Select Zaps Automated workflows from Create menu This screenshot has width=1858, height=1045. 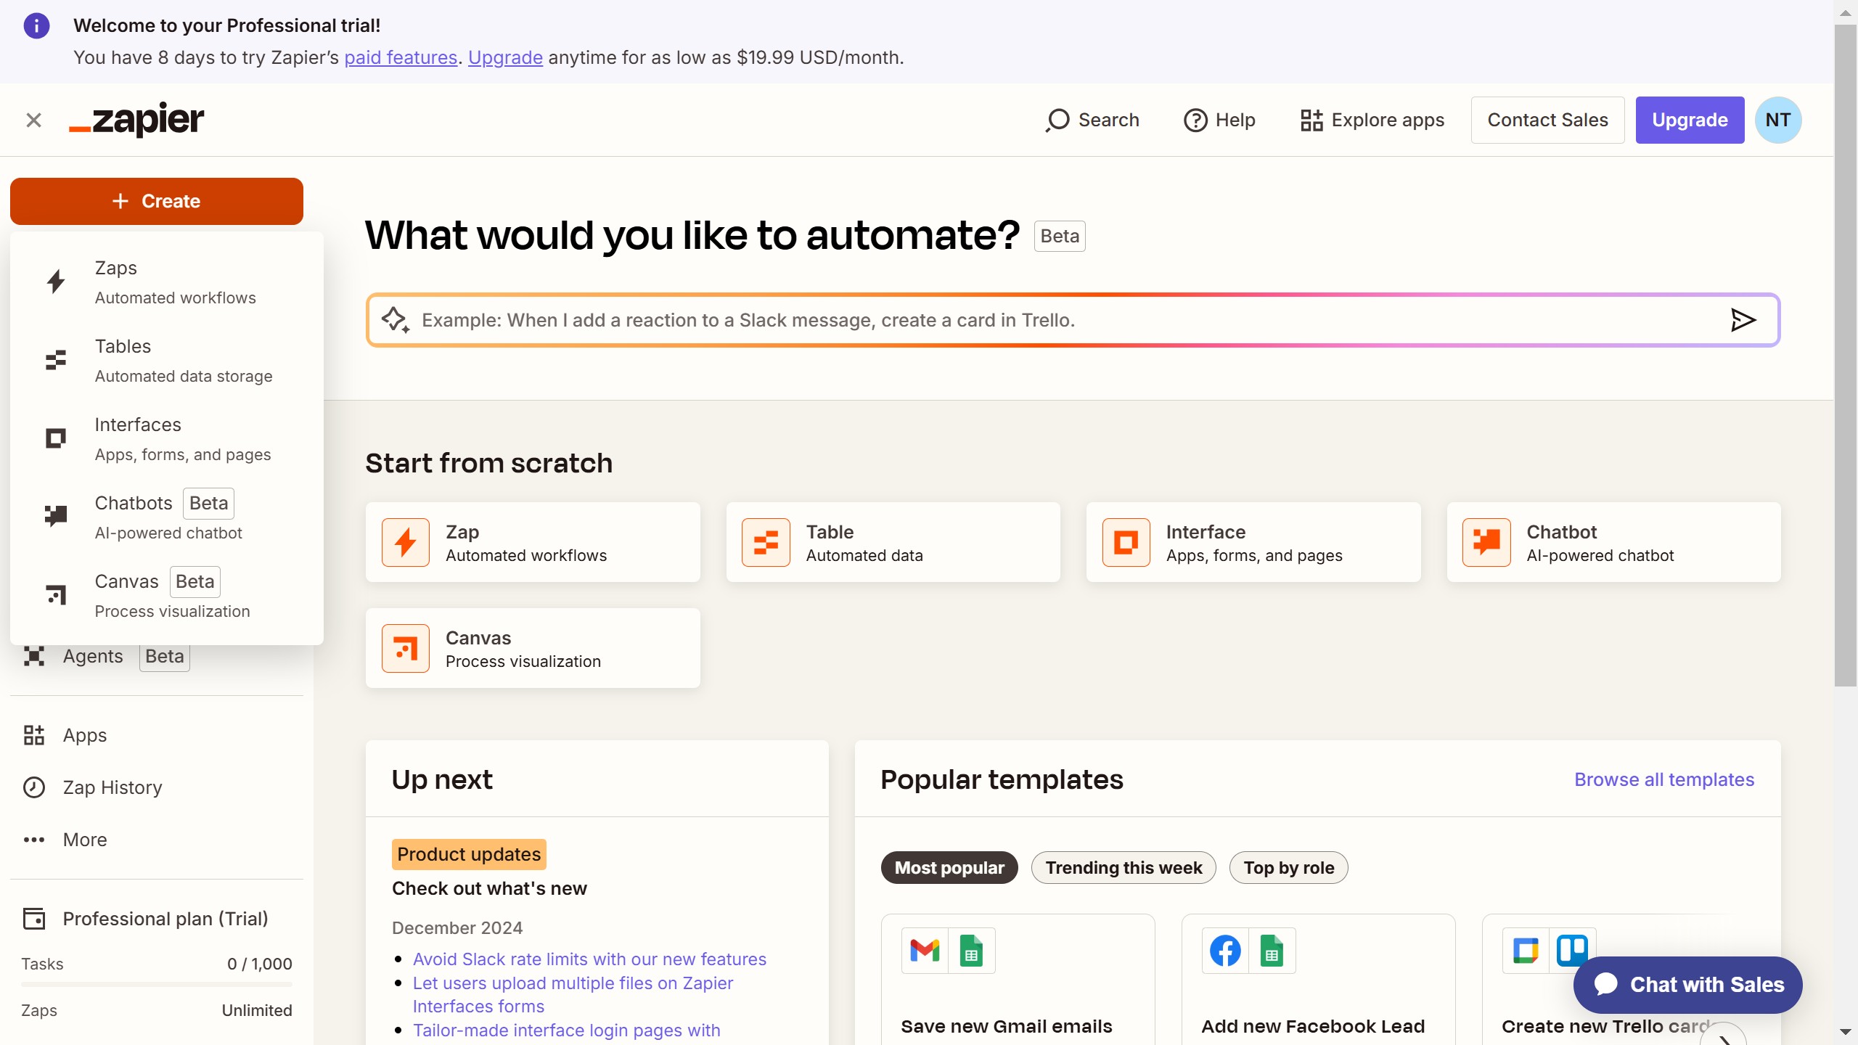(167, 282)
